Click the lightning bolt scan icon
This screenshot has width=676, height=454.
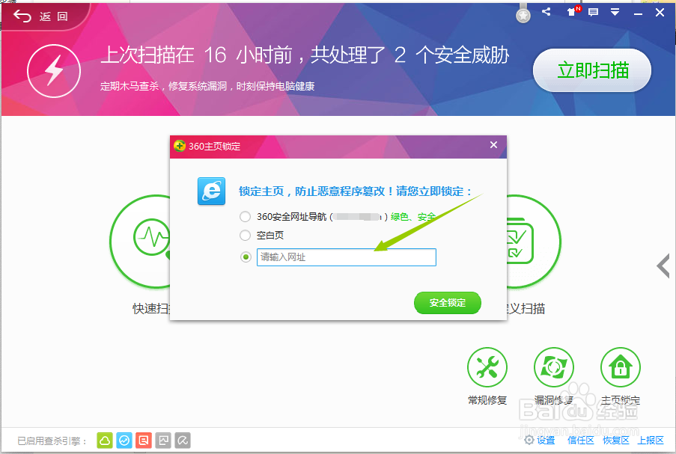click(54, 71)
